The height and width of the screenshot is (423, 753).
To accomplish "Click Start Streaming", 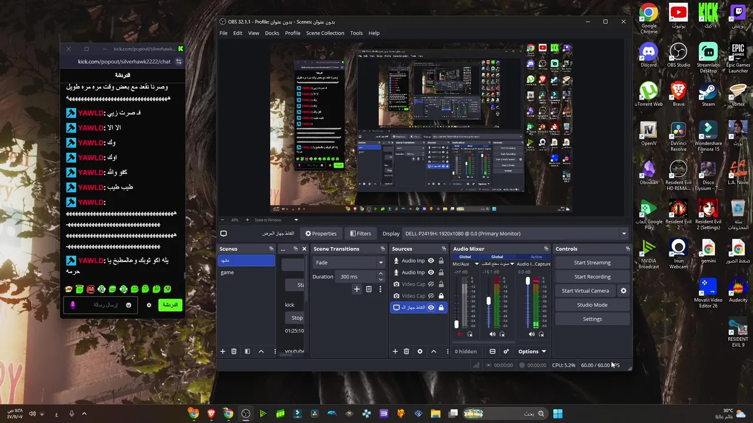I will [592, 263].
